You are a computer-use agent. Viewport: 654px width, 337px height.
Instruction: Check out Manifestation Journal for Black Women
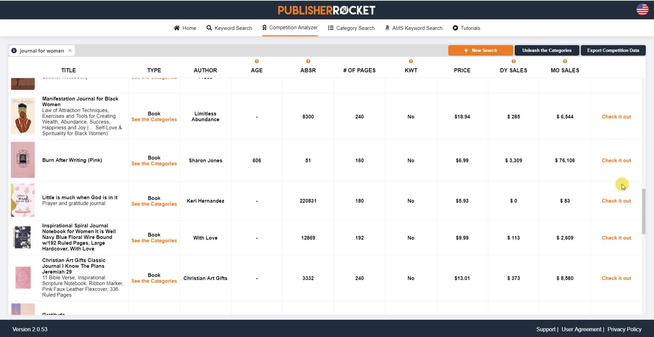click(616, 117)
